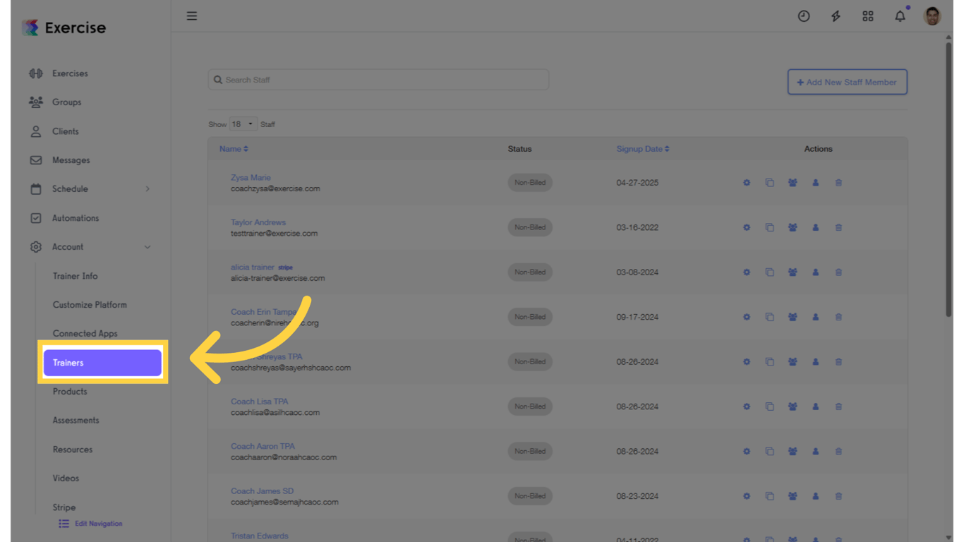Log in as Coach Erin Tampa
This screenshot has height=542, width=964.
[815, 317]
